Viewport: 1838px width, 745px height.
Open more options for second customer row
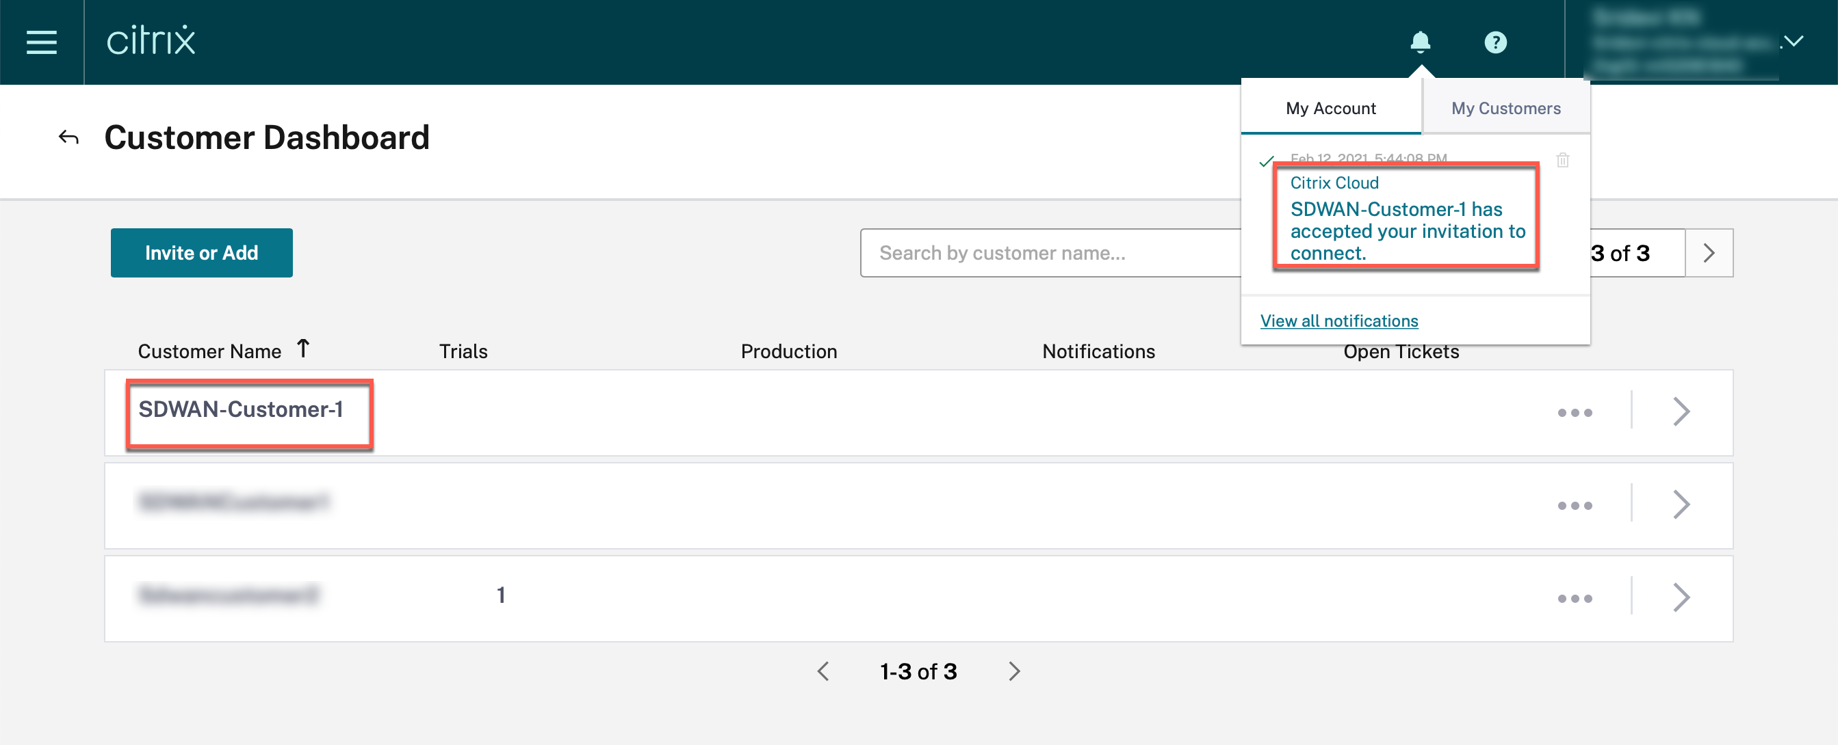click(x=1575, y=506)
